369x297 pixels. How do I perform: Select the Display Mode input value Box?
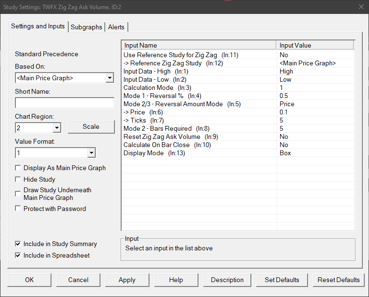coord(285,153)
